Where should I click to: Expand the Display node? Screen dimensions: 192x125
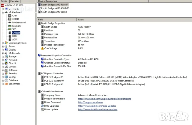click(x=3, y=50)
